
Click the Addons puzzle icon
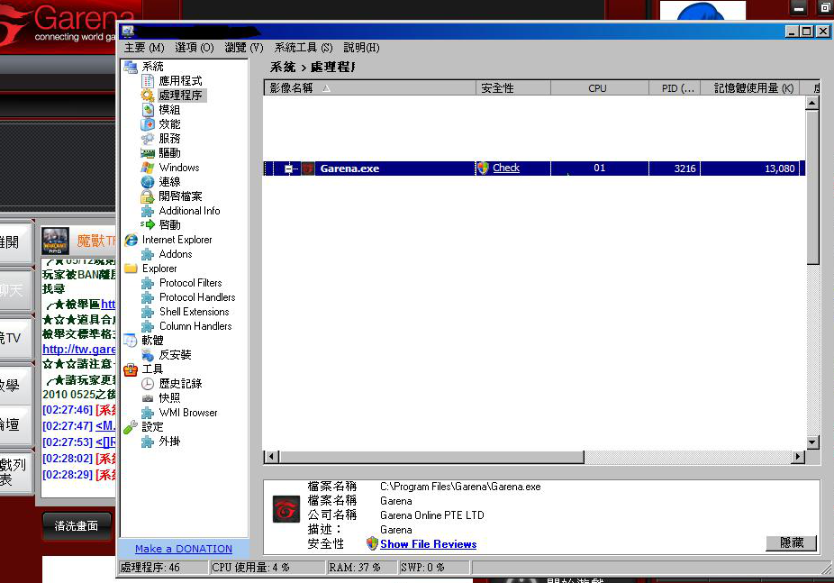coord(148,254)
